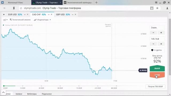Click the 0.78102 current price label

pos(143,70)
